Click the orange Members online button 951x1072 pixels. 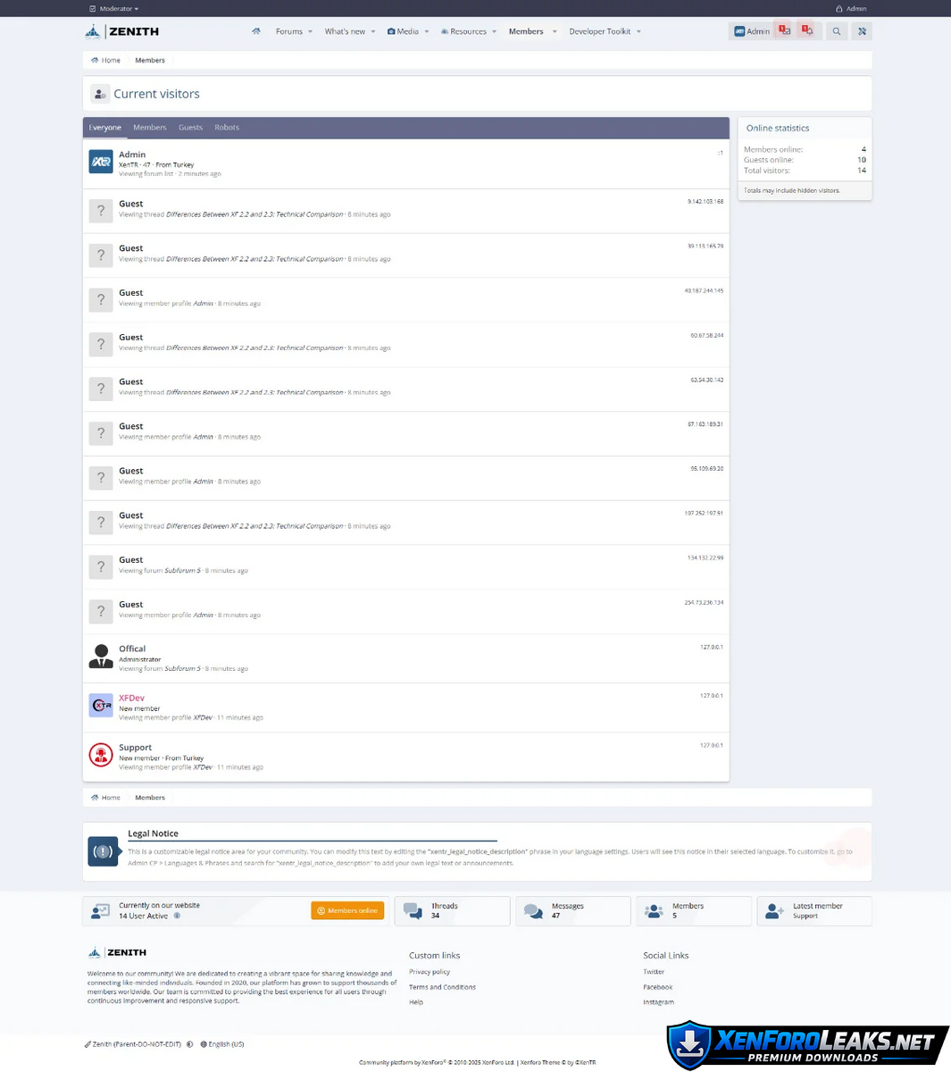pos(347,910)
